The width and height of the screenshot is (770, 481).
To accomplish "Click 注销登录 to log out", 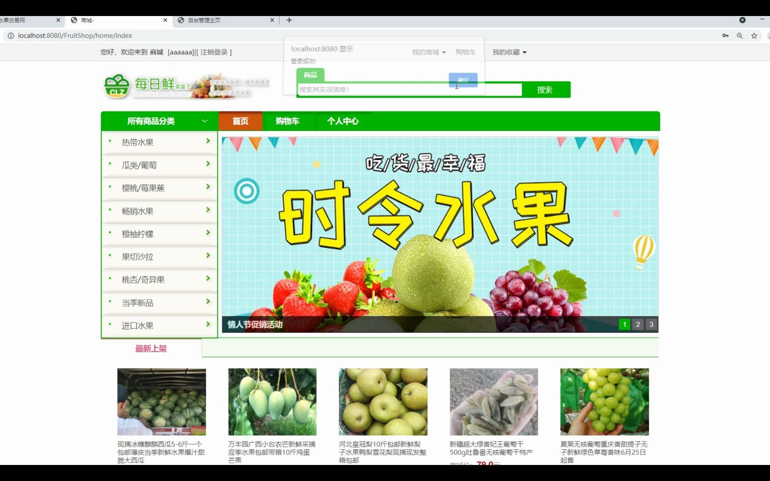I will 214,52.
